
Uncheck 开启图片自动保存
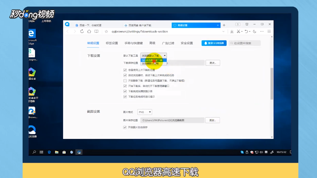pos(125,127)
